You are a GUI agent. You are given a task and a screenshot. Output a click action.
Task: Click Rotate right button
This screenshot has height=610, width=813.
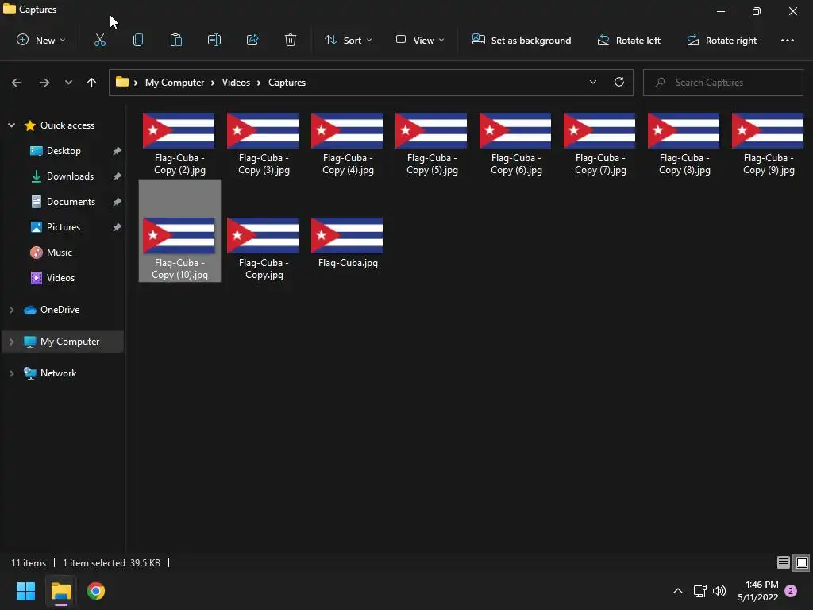pos(722,40)
